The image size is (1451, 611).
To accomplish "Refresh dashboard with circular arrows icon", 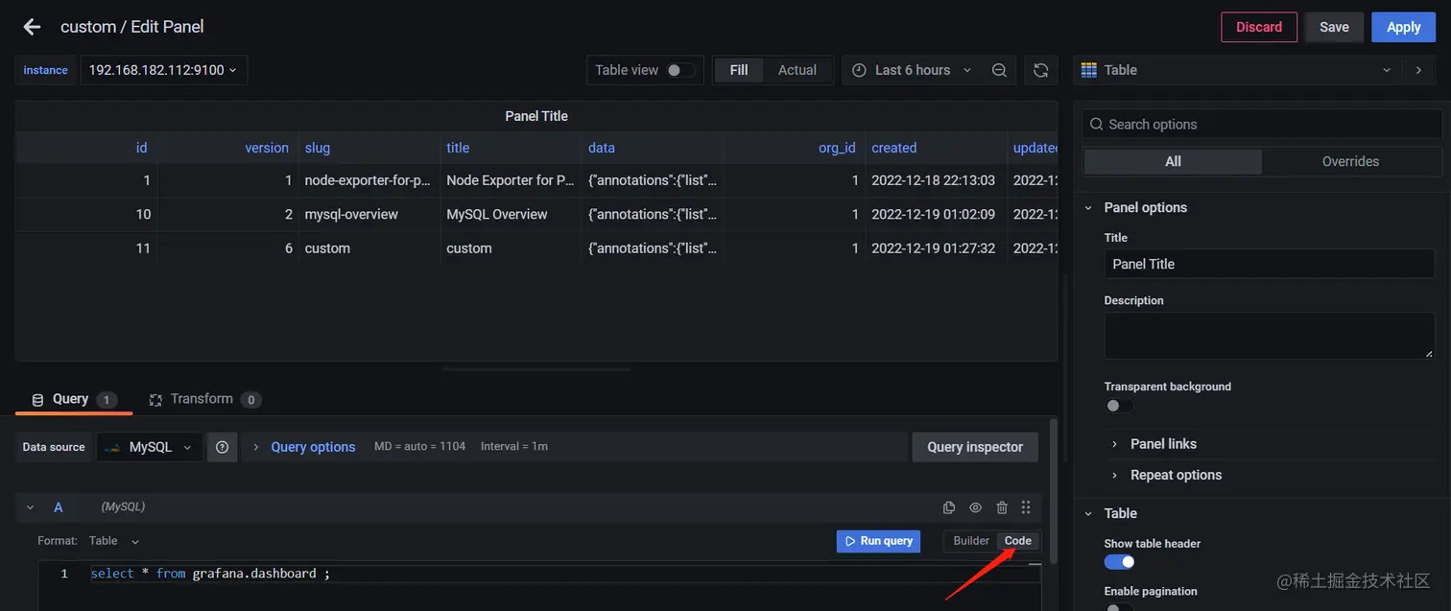I will 1040,70.
